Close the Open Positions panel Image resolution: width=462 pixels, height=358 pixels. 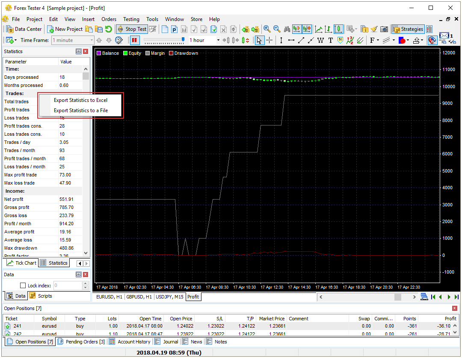coord(455,308)
